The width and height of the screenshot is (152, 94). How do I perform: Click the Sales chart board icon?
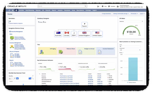[x=12, y=38]
